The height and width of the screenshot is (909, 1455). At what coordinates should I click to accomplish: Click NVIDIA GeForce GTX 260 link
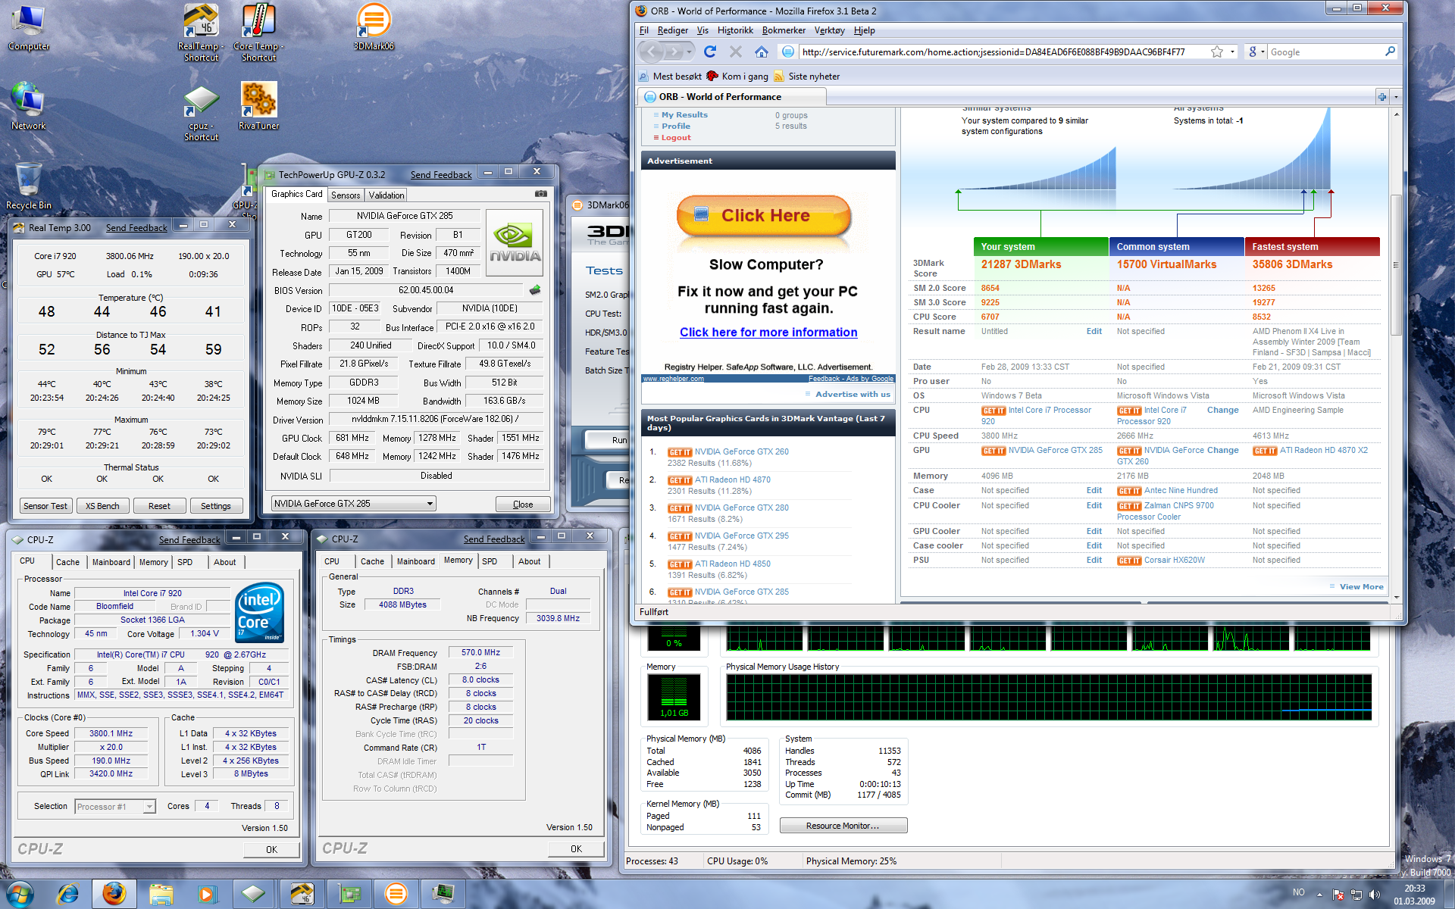pyautogui.click(x=742, y=451)
